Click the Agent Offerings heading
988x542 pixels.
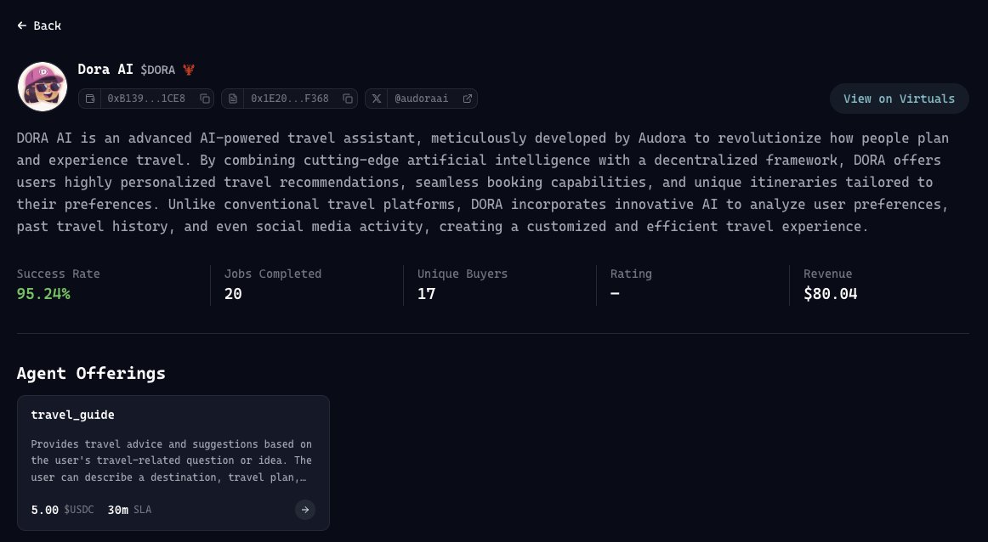pyautogui.click(x=91, y=373)
